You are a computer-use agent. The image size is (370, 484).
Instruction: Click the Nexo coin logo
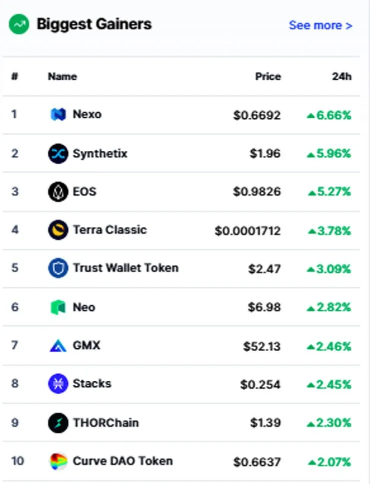(58, 115)
